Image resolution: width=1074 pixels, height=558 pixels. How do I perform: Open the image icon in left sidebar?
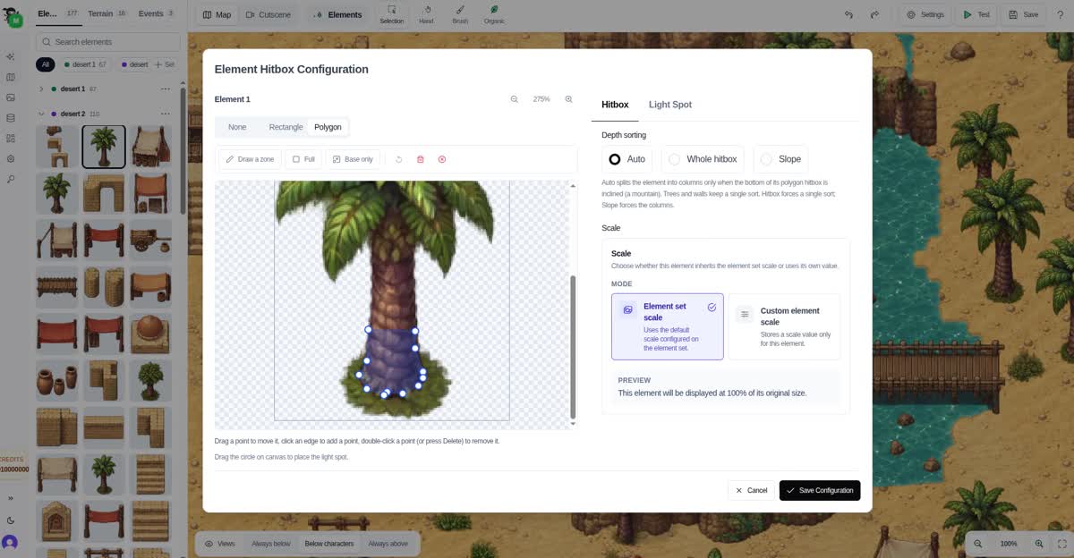[11, 97]
